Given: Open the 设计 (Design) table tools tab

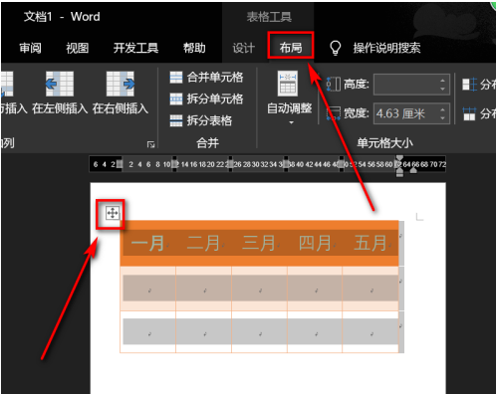Looking at the screenshot, I should pos(243,48).
